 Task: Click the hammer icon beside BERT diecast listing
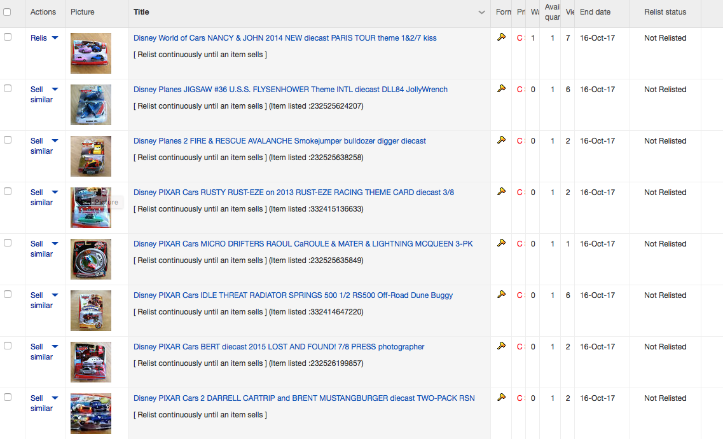tap(501, 346)
